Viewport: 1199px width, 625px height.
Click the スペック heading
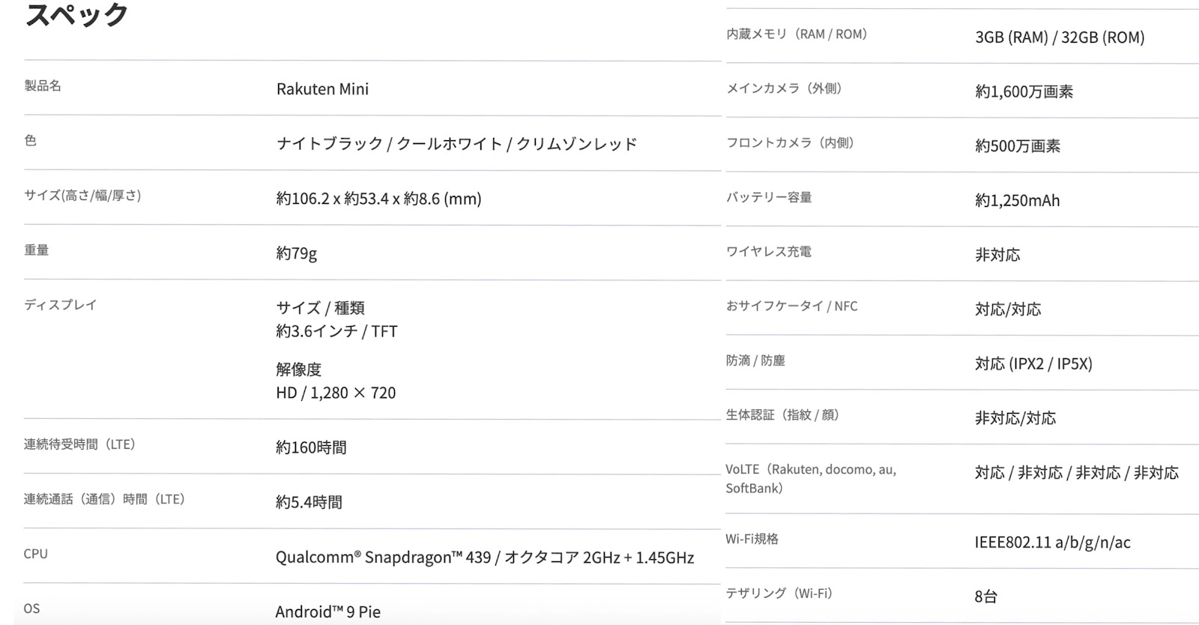coord(76,13)
